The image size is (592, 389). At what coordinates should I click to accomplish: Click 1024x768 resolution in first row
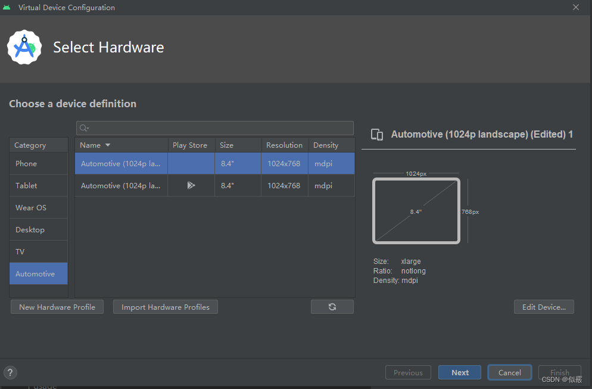[284, 164]
